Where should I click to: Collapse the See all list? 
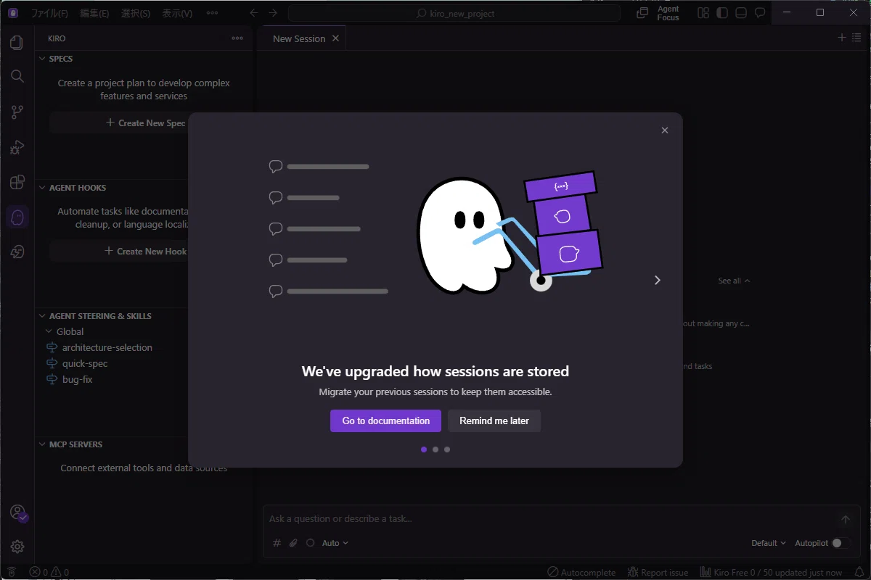click(x=734, y=281)
